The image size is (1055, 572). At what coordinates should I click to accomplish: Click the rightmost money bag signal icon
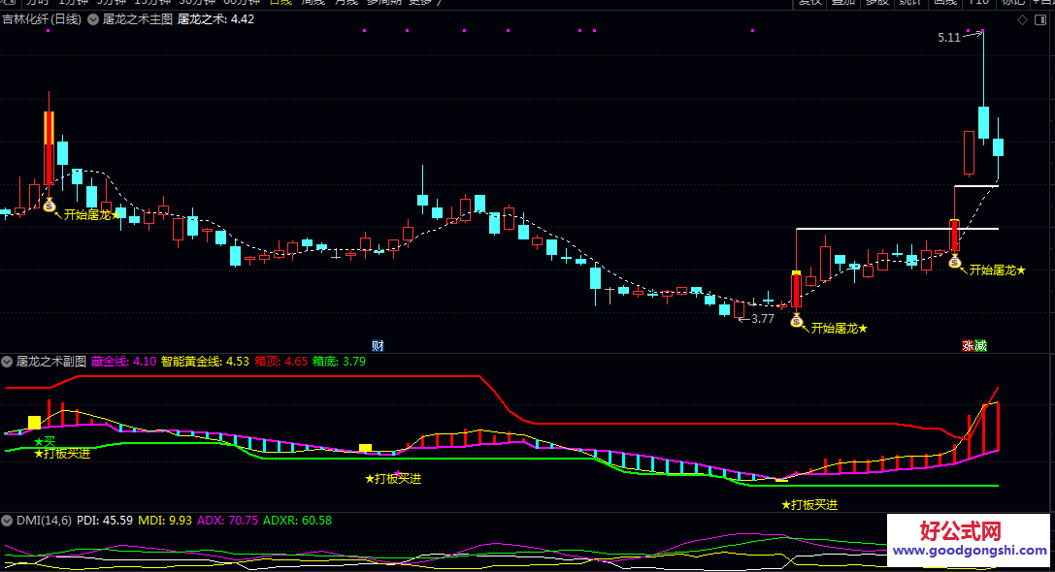click(x=954, y=262)
